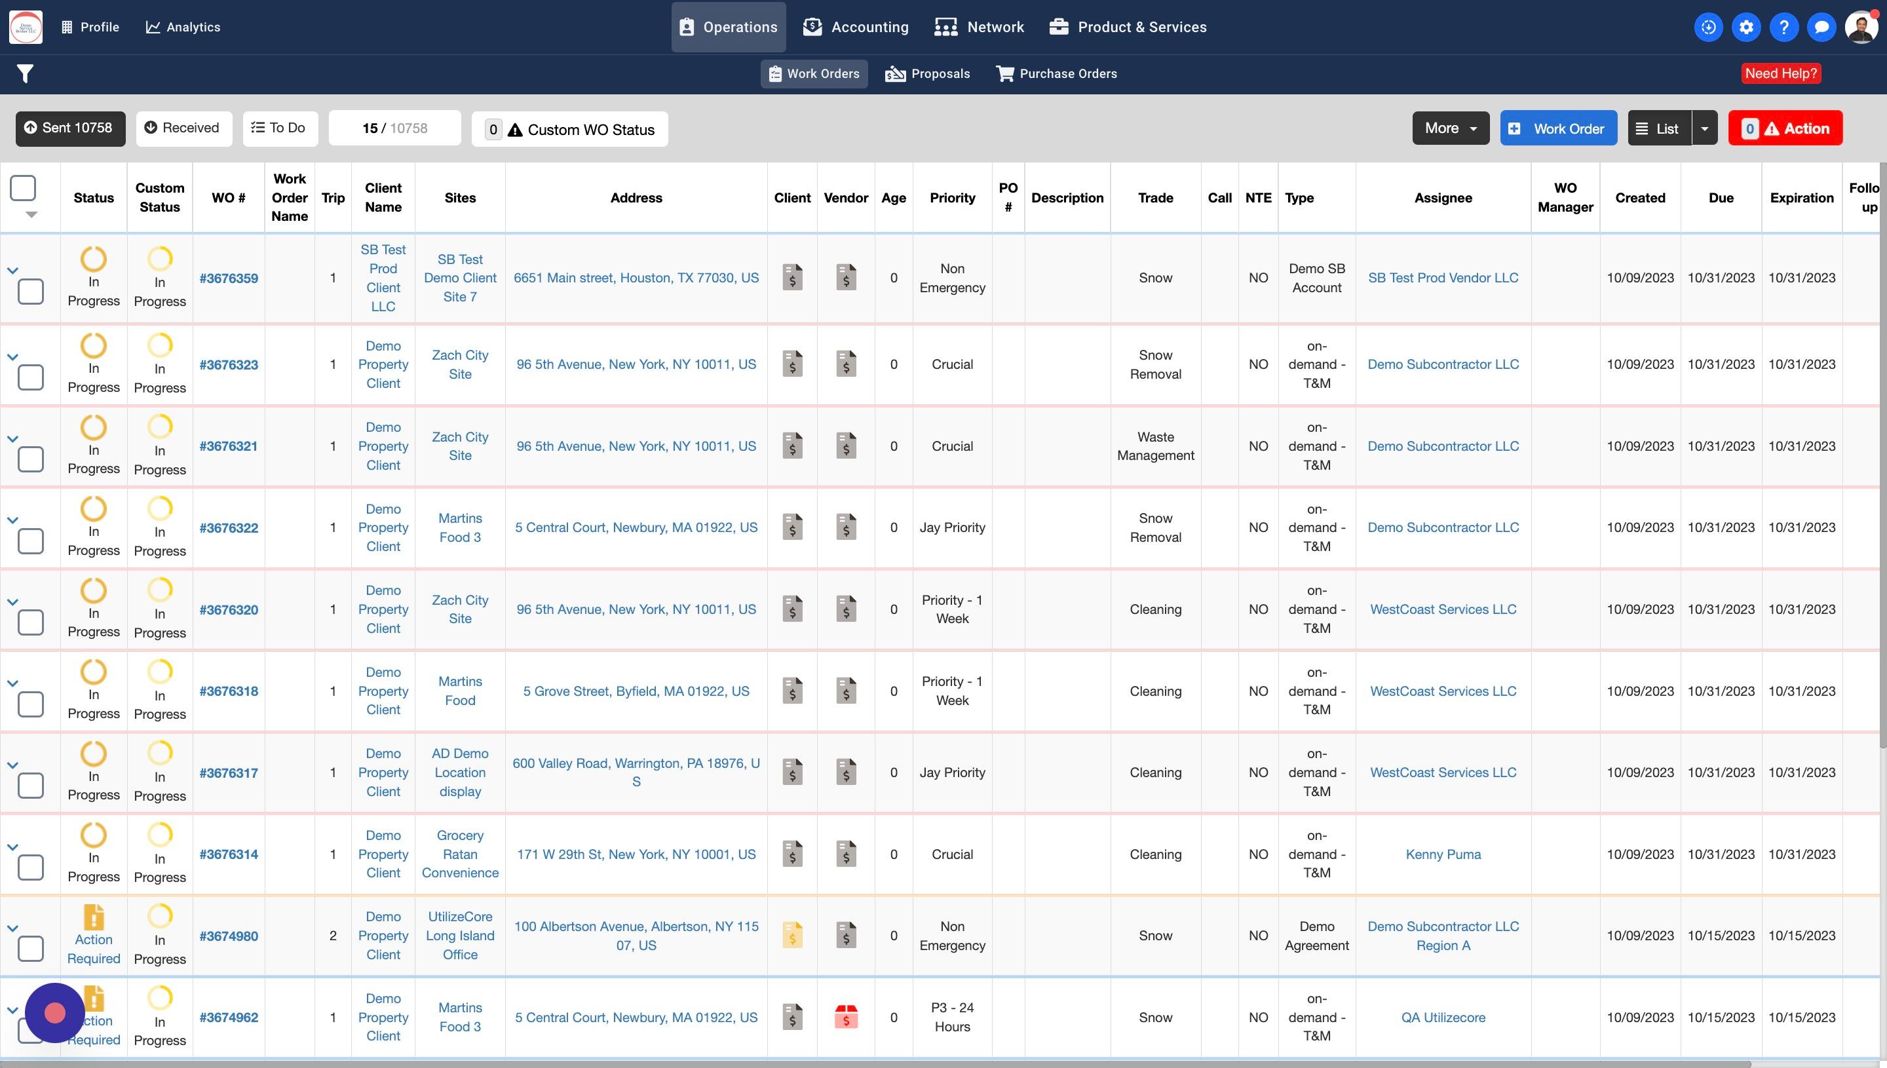Image resolution: width=1887 pixels, height=1068 pixels.
Task: Click client invoice icon for WO #3676359
Action: point(792,277)
